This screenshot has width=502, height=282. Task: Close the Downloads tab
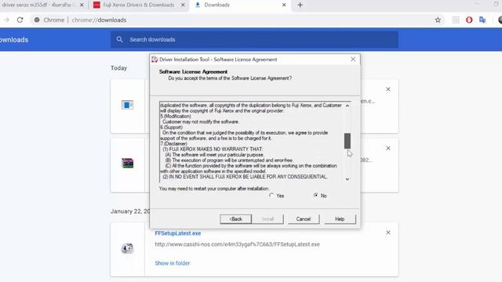point(284,5)
